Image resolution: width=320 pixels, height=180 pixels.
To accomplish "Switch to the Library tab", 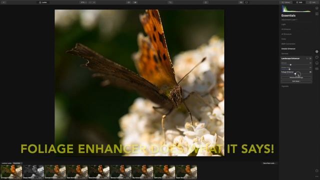I will (x=286, y=2).
